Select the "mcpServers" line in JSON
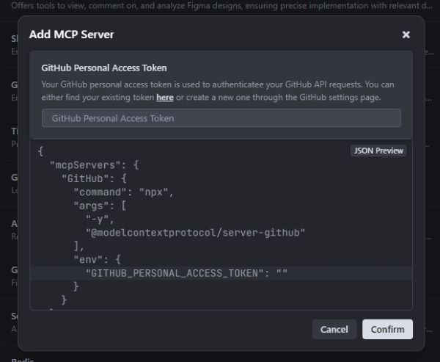This screenshot has width=440, height=362. 94,165
